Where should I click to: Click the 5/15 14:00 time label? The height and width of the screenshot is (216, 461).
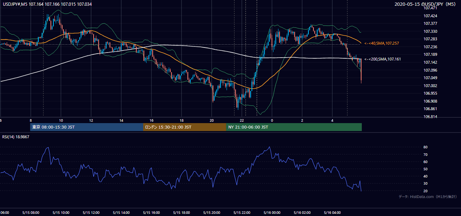pyautogui.click(x=121, y=213)
